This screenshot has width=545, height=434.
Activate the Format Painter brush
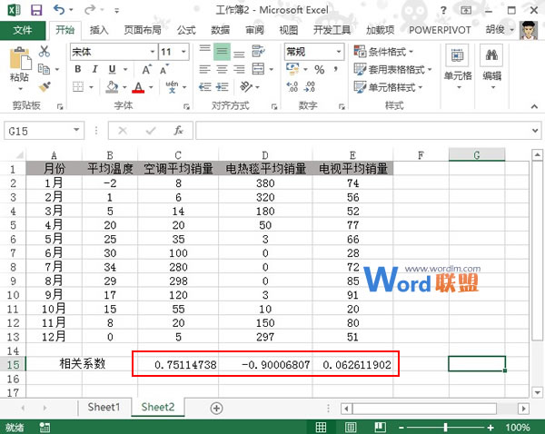(x=45, y=86)
